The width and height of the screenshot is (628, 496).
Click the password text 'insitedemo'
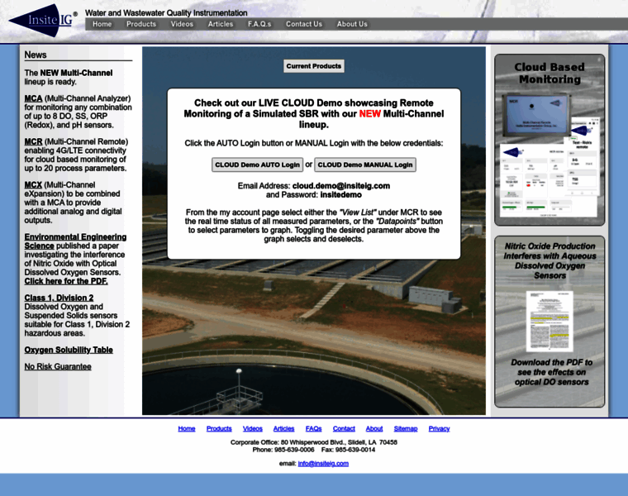pos(340,195)
